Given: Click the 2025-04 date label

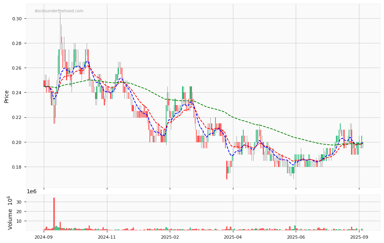Looking at the screenshot, I should click(233, 237).
